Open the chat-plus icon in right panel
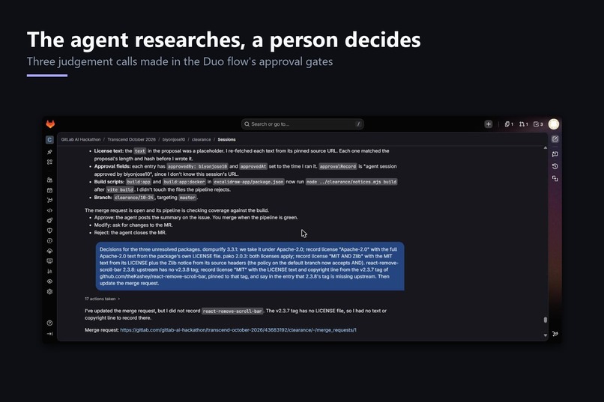 coord(555,154)
